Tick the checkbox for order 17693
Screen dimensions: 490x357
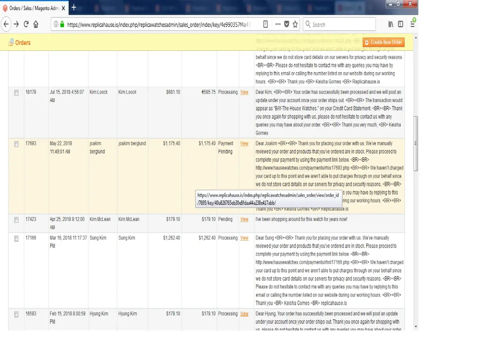pos(16,144)
